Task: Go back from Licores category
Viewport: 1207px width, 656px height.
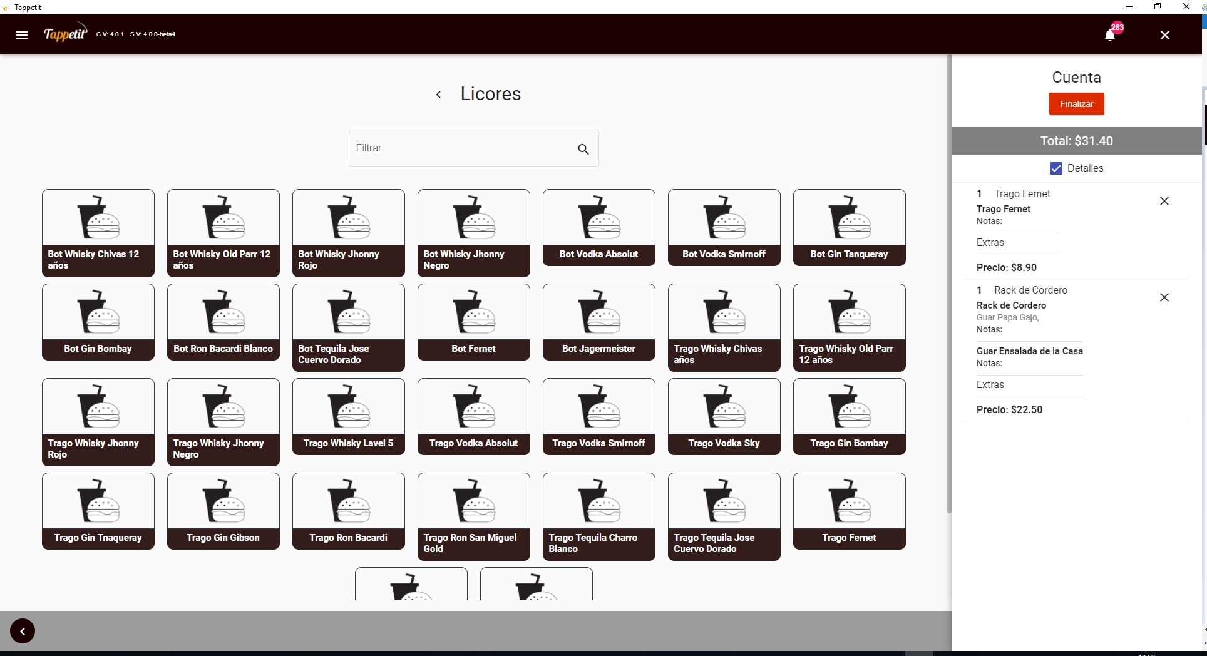Action: [439, 95]
